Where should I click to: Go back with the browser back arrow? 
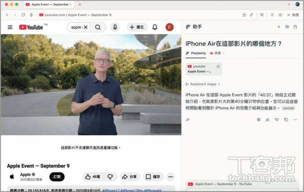point(7,15)
